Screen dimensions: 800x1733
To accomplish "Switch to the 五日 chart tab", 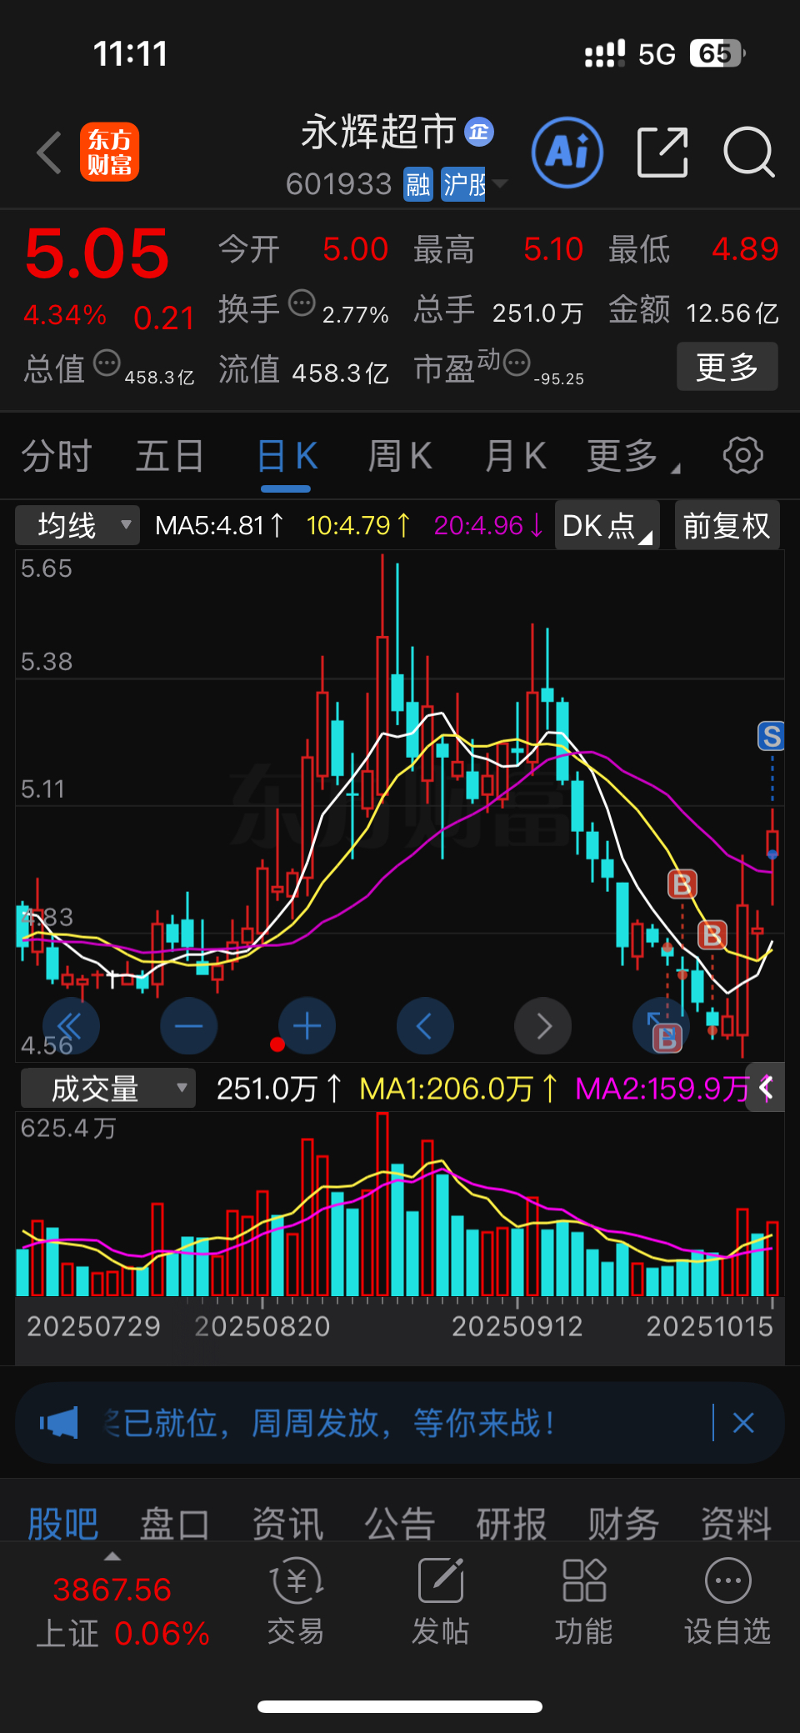I will 170,457.
